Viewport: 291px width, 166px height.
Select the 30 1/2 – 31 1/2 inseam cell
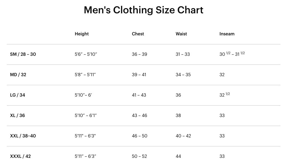pos(232,54)
